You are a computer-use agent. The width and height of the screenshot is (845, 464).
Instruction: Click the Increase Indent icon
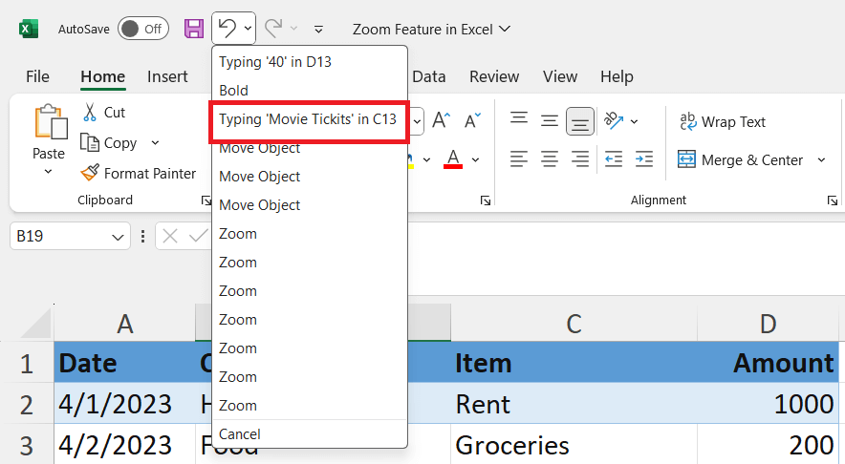[x=644, y=159]
